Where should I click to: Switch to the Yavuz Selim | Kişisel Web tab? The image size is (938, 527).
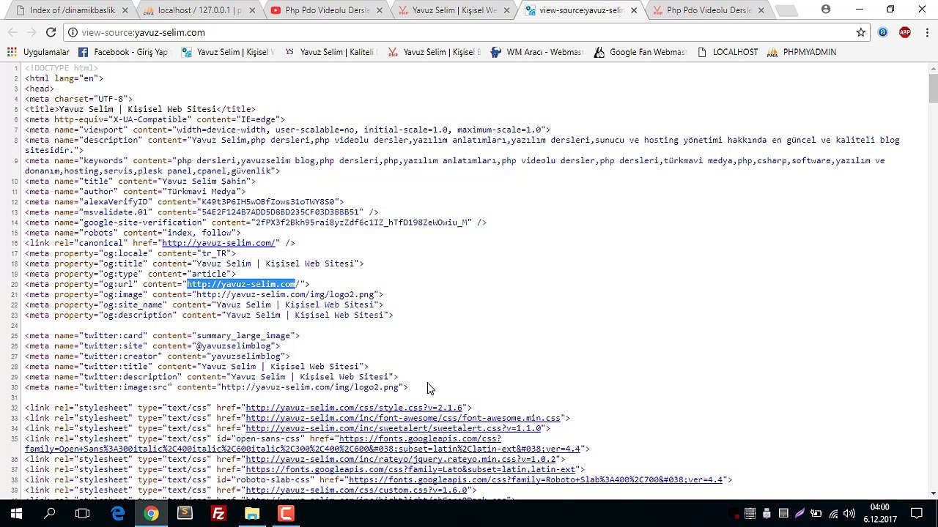(454, 10)
